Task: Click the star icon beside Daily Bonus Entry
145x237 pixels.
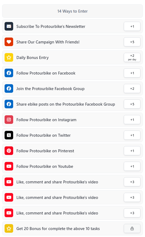Action: click(9, 57)
